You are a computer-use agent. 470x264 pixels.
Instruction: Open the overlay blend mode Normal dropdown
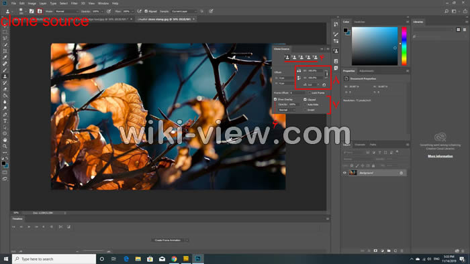tap(287, 110)
